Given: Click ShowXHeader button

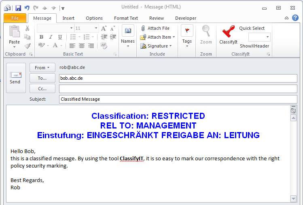Looking at the screenshot, I should coord(254,46).
